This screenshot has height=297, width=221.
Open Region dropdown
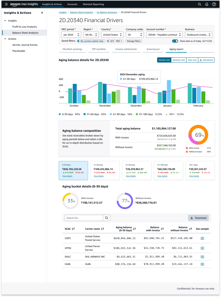[91, 35]
